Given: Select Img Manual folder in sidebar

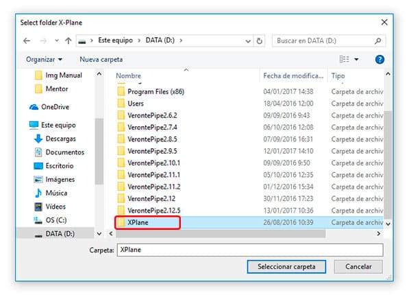Looking at the screenshot, I should click(58, 75).
